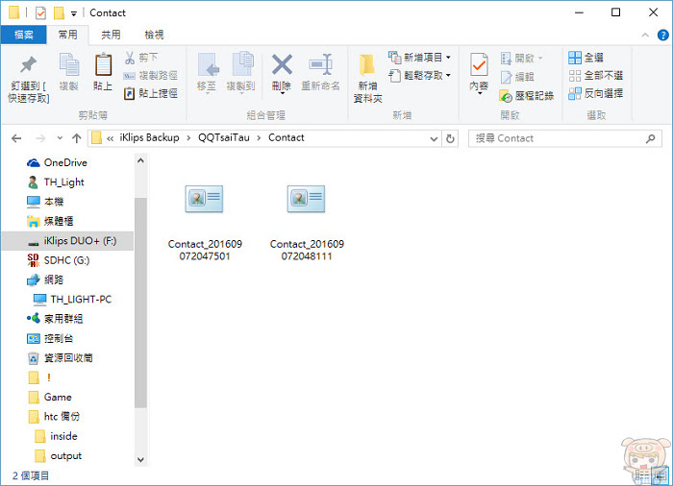Open the Quick Access Toolbar customize dropdown
This screenshot has height=486, width=673.
pos(73,13)
